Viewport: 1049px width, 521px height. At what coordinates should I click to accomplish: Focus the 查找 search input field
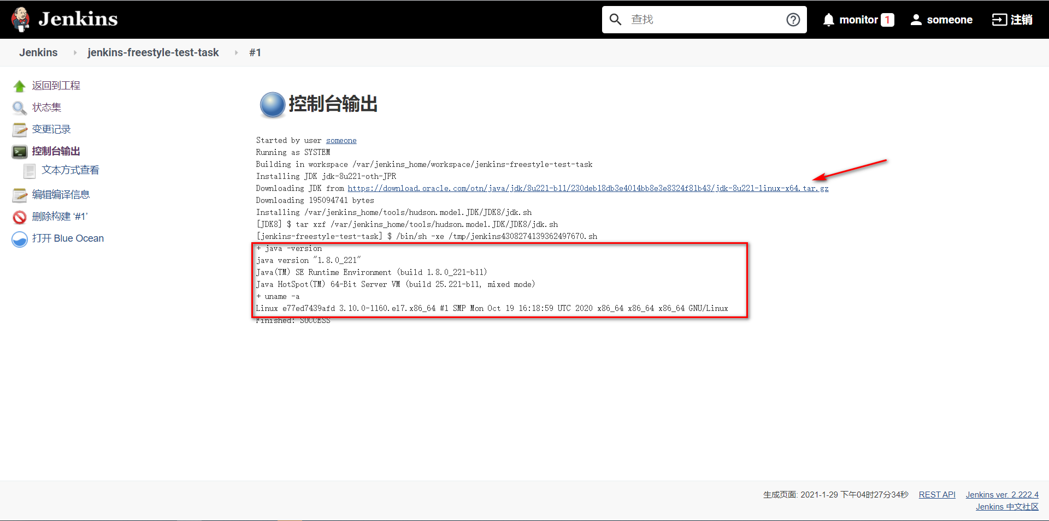point(705,20)
